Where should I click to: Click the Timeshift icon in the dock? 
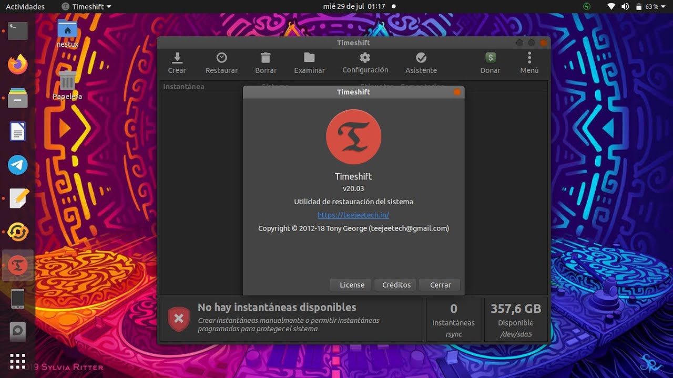tap(17, 266)
